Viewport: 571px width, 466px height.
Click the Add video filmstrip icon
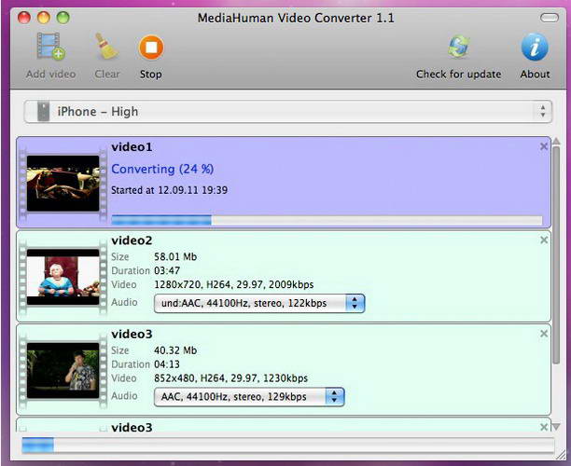coord(51,47)
